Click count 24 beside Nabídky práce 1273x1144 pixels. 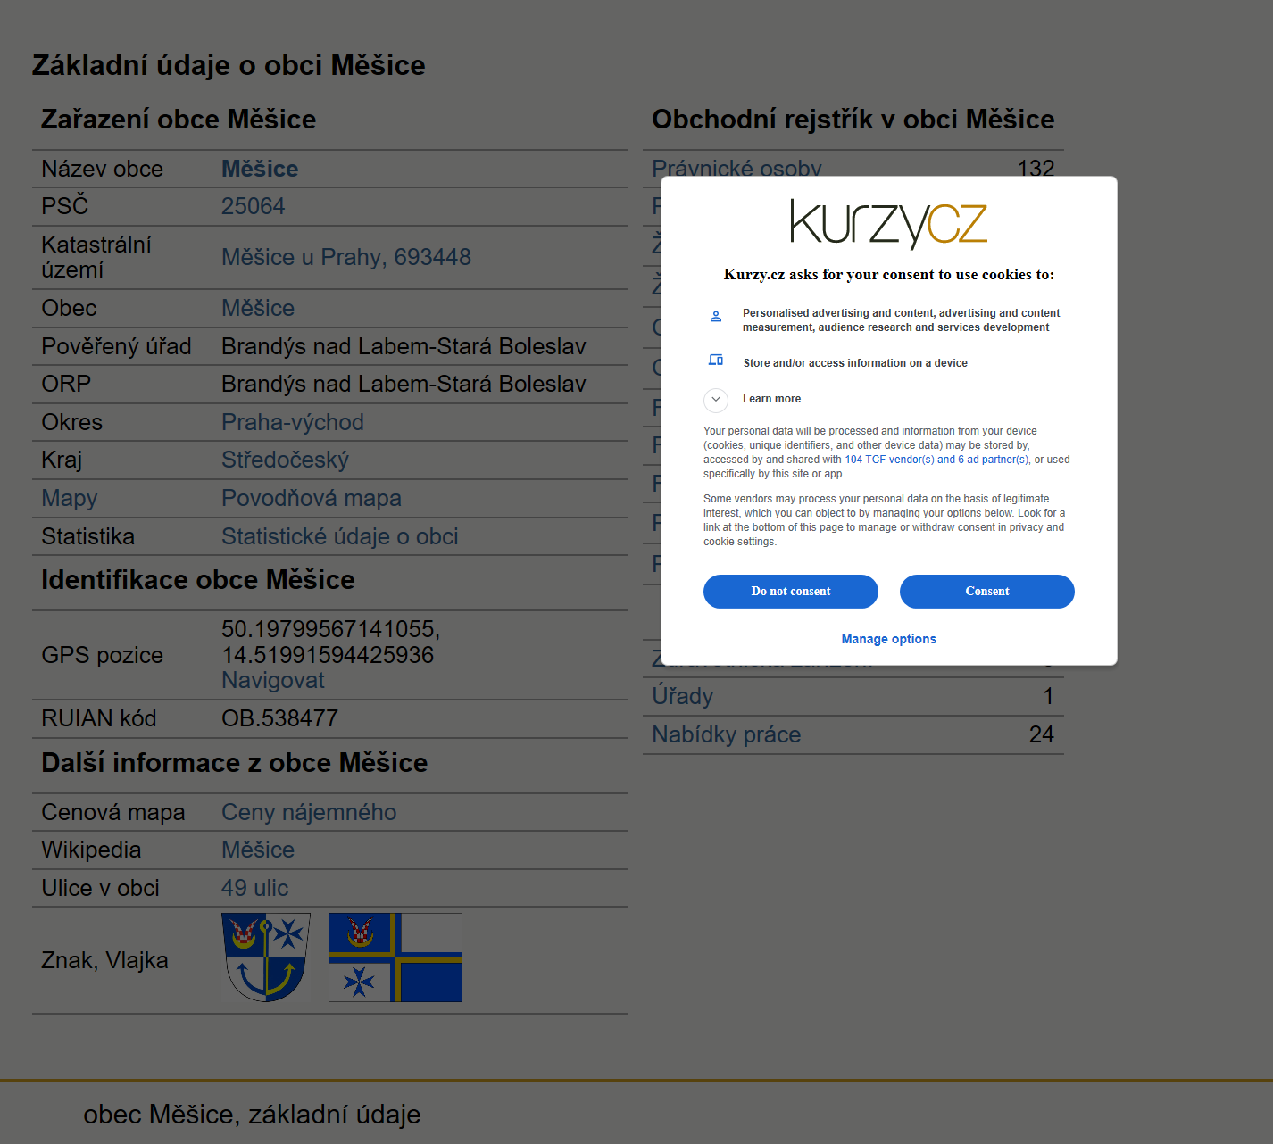(x=1042, y=734)
